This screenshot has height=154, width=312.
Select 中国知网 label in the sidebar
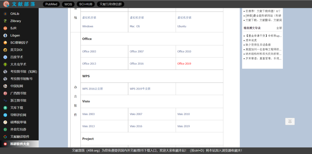(17, 86)
